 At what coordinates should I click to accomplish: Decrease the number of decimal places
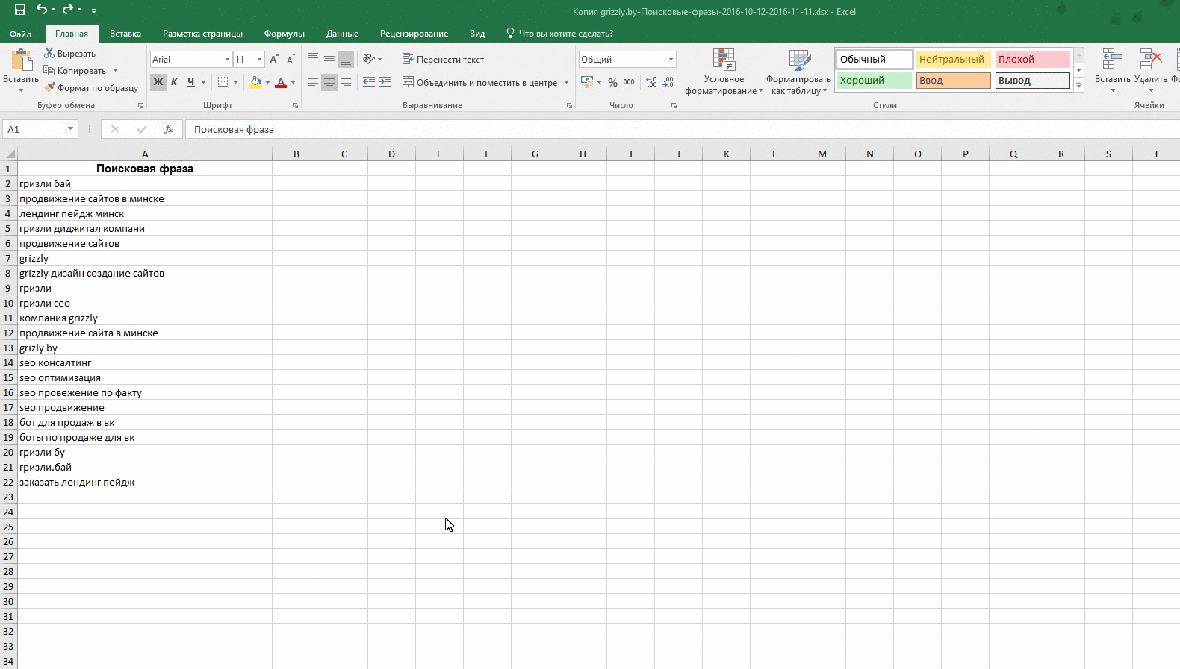[x=668, y=82]
